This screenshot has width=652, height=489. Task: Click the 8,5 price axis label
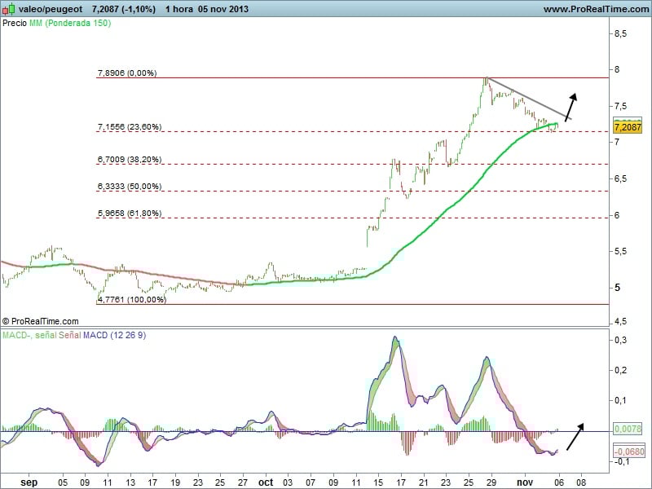(620, 33)
